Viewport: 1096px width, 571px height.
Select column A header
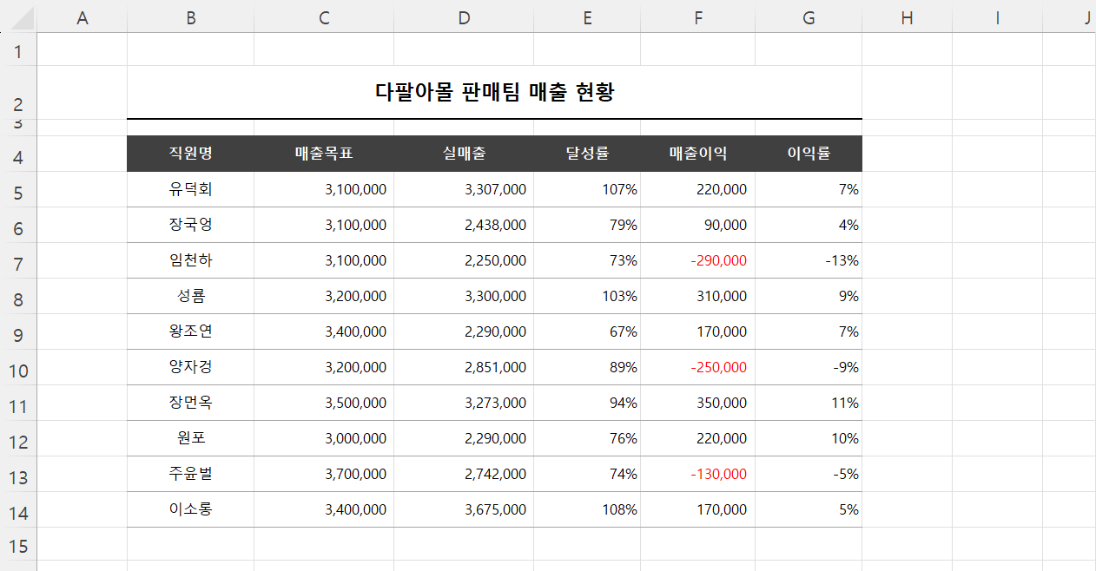(x=83, y=18)
